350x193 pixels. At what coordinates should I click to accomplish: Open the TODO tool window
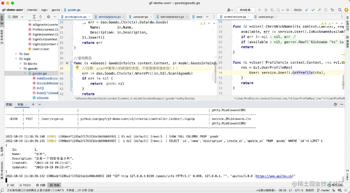point(25,185)
